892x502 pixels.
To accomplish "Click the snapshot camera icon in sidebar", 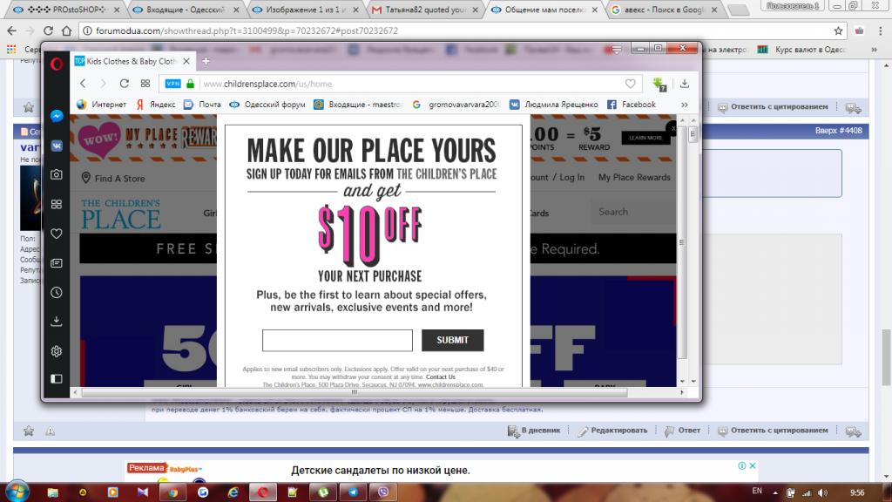I will pos(56,174).
